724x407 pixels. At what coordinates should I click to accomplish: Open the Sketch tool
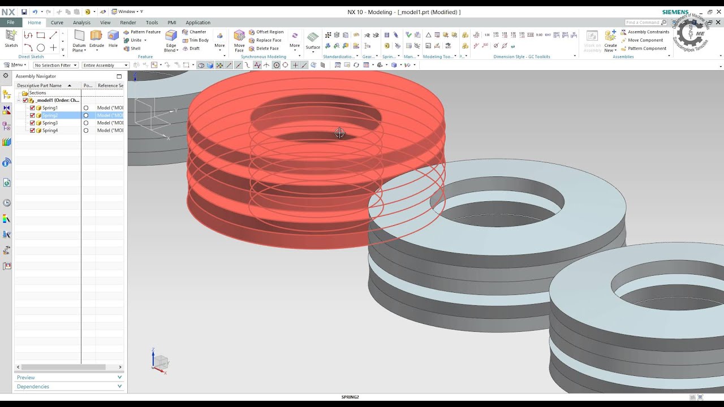(x=11, y=38)
